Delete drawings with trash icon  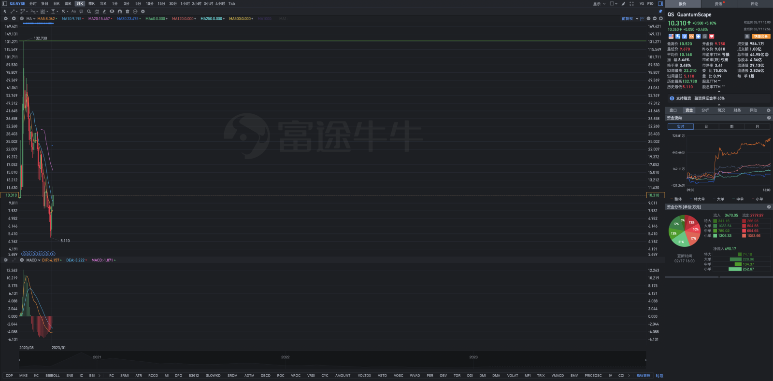pos(128,11)
